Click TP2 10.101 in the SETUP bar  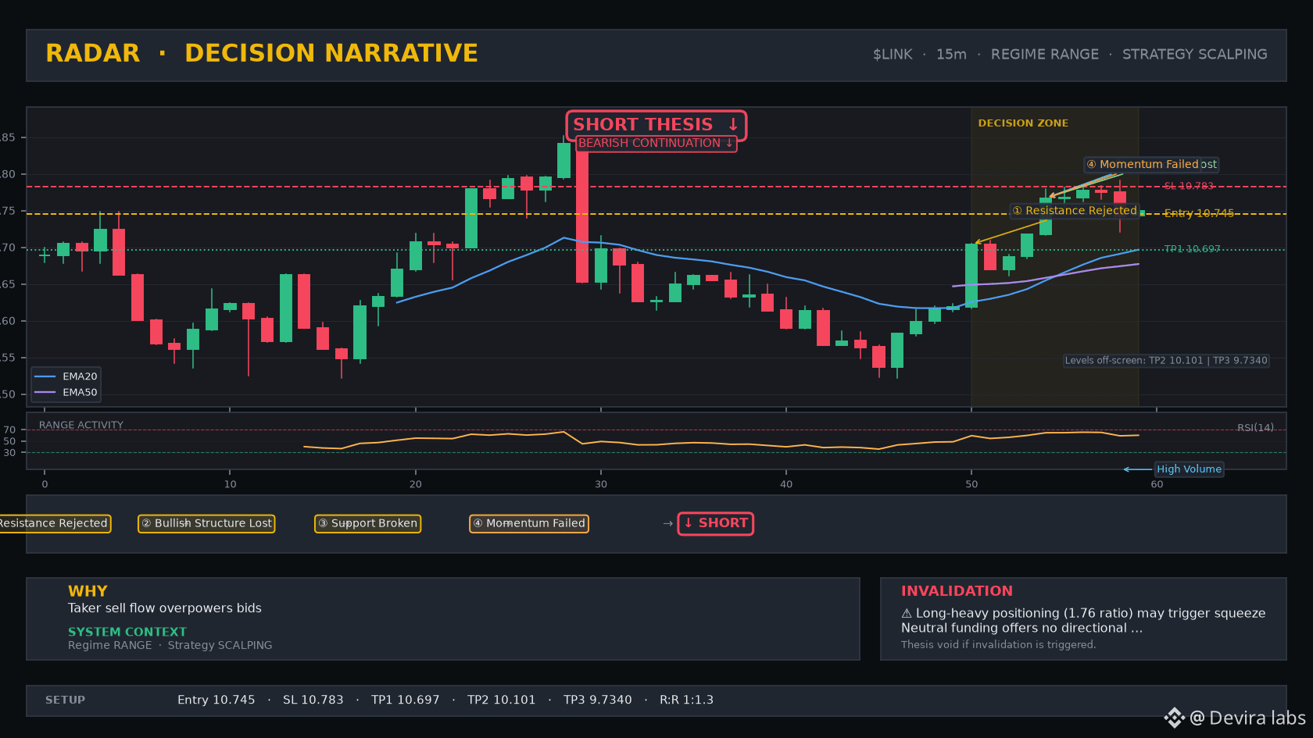click(x=502, y=701)
